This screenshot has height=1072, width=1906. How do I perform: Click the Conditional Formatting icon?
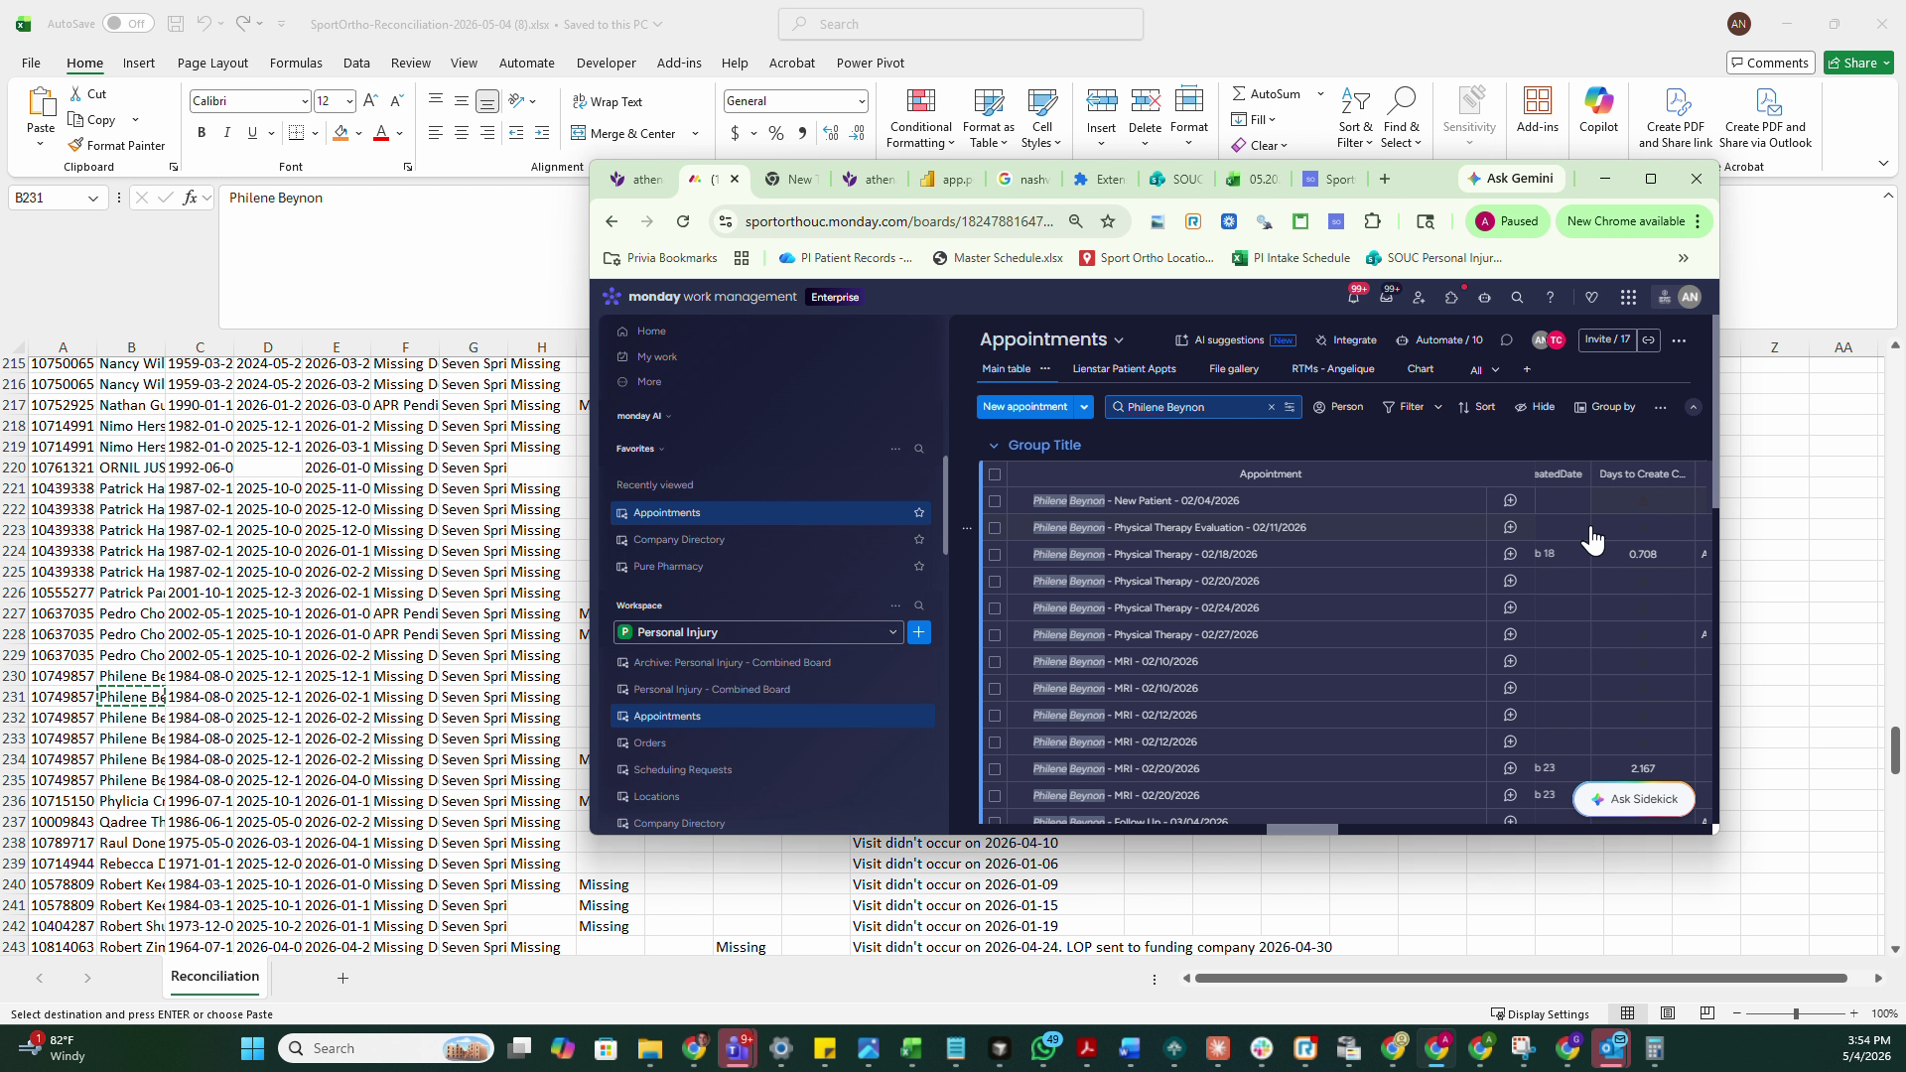click(x=920, y=101)
